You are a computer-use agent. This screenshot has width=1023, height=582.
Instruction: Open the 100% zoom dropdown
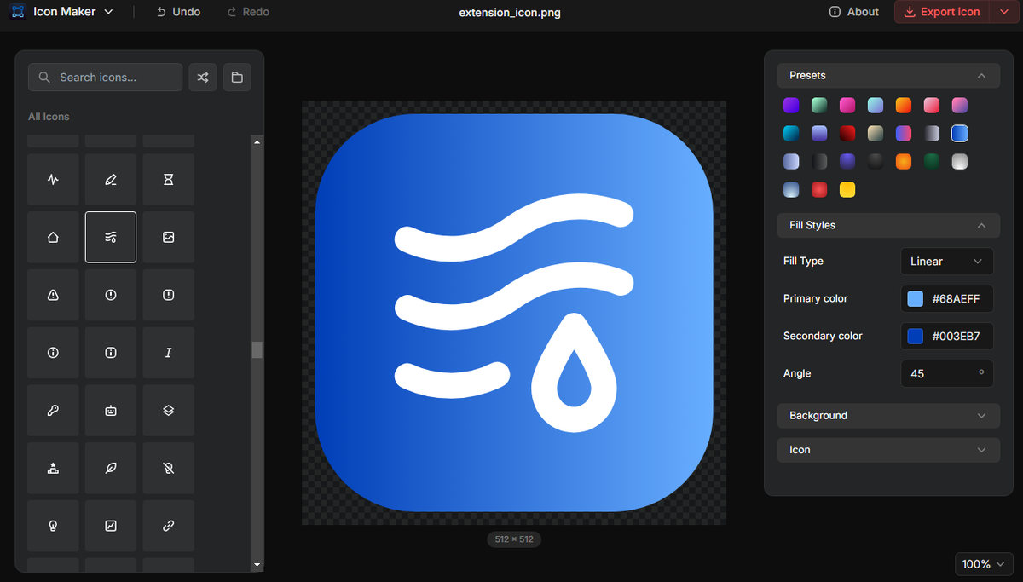pos(983,564)
